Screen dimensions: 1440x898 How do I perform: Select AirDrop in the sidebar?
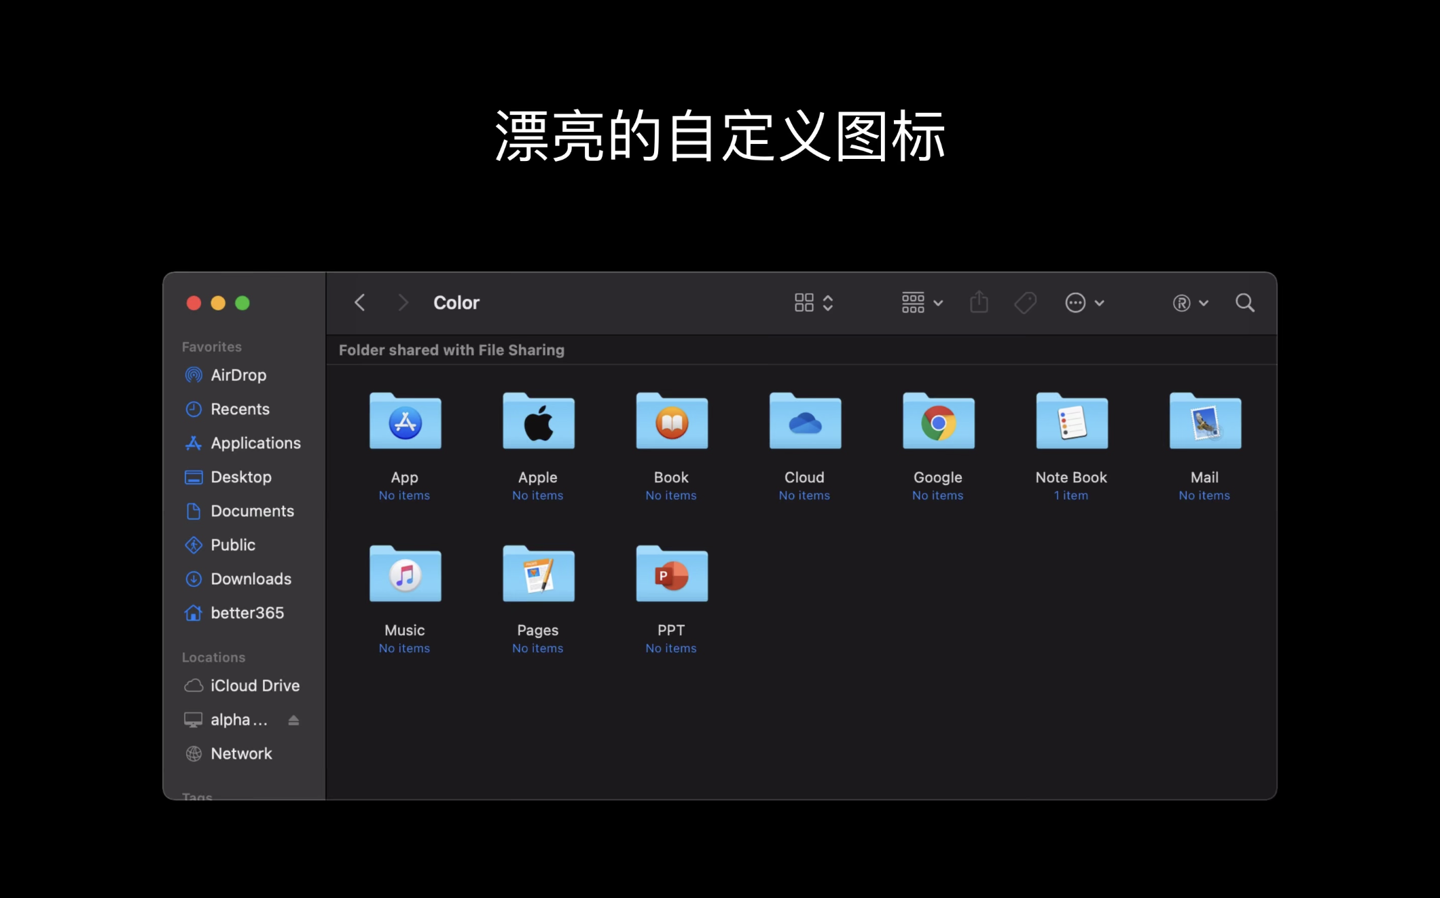(238, 375)
